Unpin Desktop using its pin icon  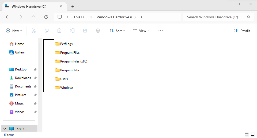click(x=35, y=69)
